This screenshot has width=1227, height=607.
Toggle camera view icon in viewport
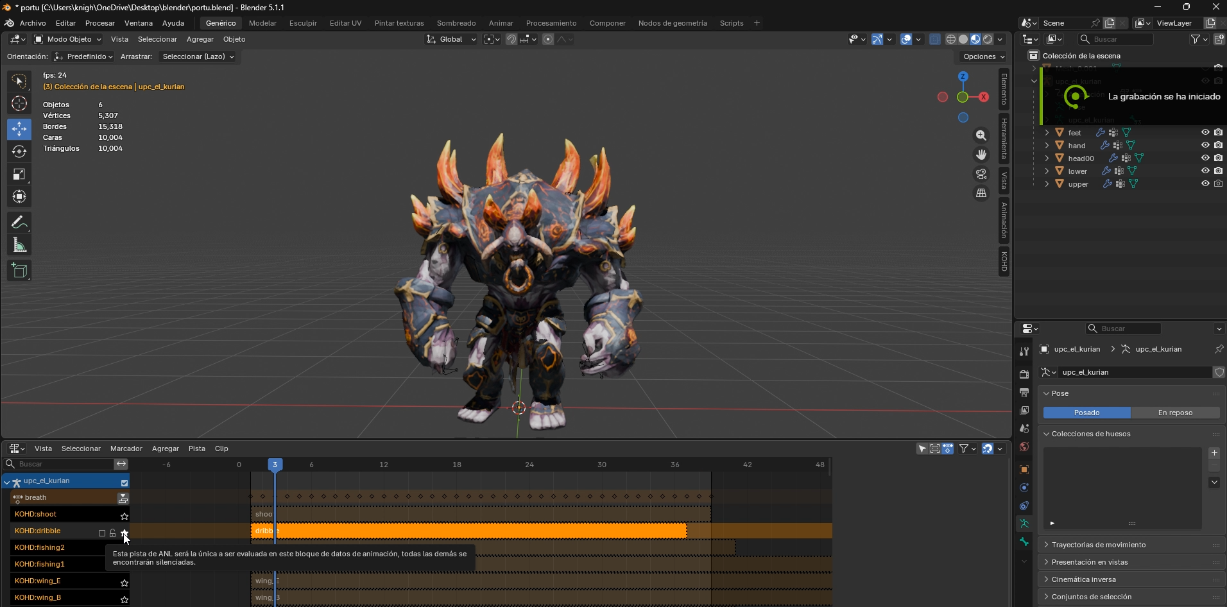click(981, 174)
